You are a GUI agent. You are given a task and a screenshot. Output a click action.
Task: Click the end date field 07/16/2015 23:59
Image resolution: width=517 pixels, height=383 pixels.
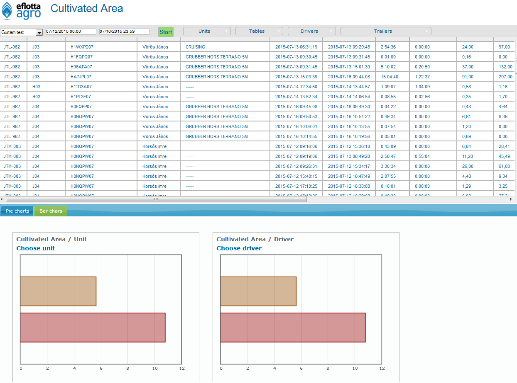[x=124, y=32]
